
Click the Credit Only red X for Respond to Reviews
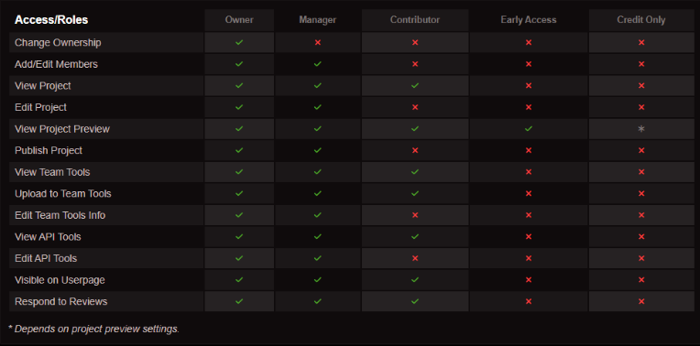tap(641, 301)
